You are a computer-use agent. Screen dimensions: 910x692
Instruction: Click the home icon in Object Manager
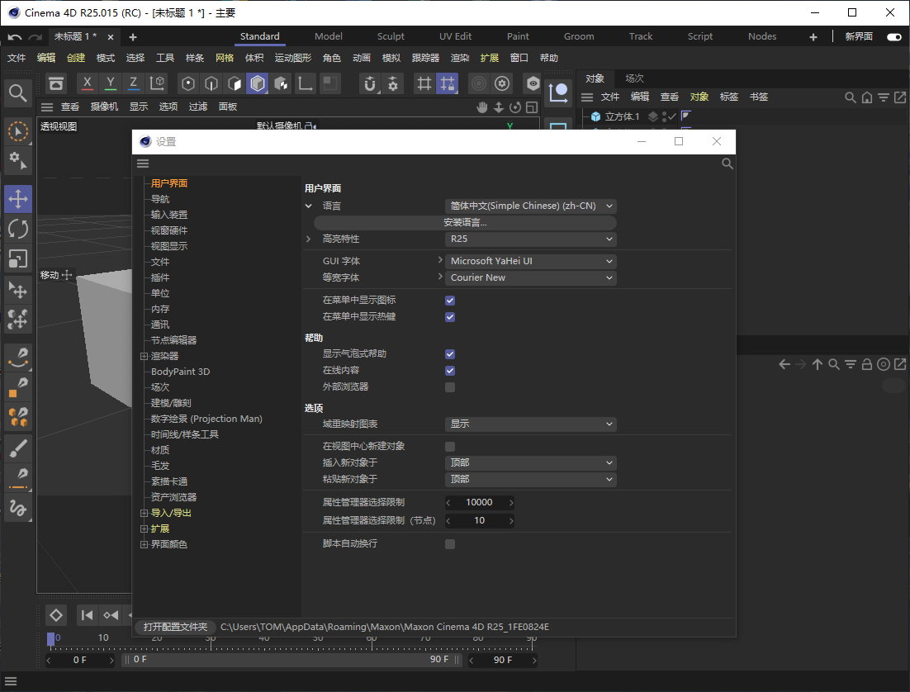click(866, 97)
